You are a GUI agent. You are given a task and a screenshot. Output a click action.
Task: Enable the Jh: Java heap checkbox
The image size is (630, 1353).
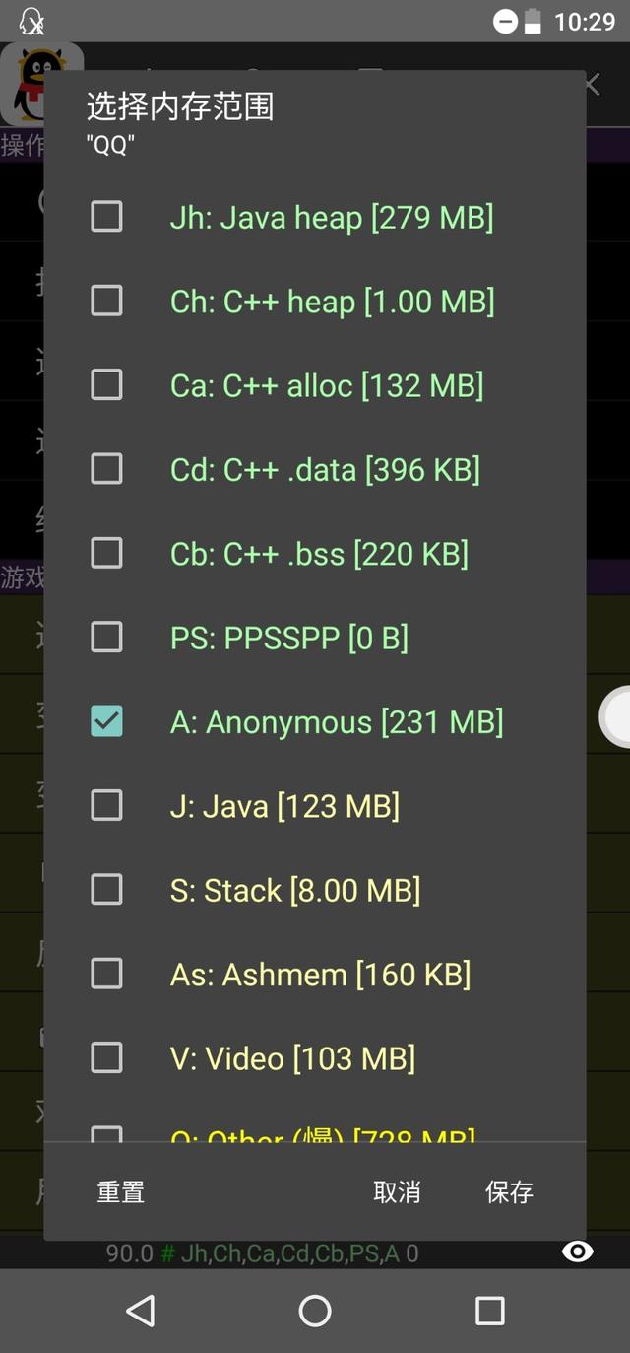(x=106, y=216)
